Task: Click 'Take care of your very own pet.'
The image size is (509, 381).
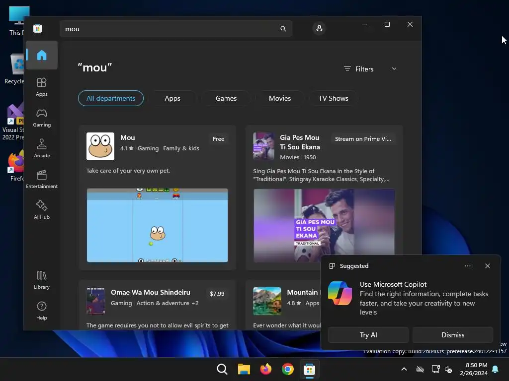Action: [x=128, y=171]
